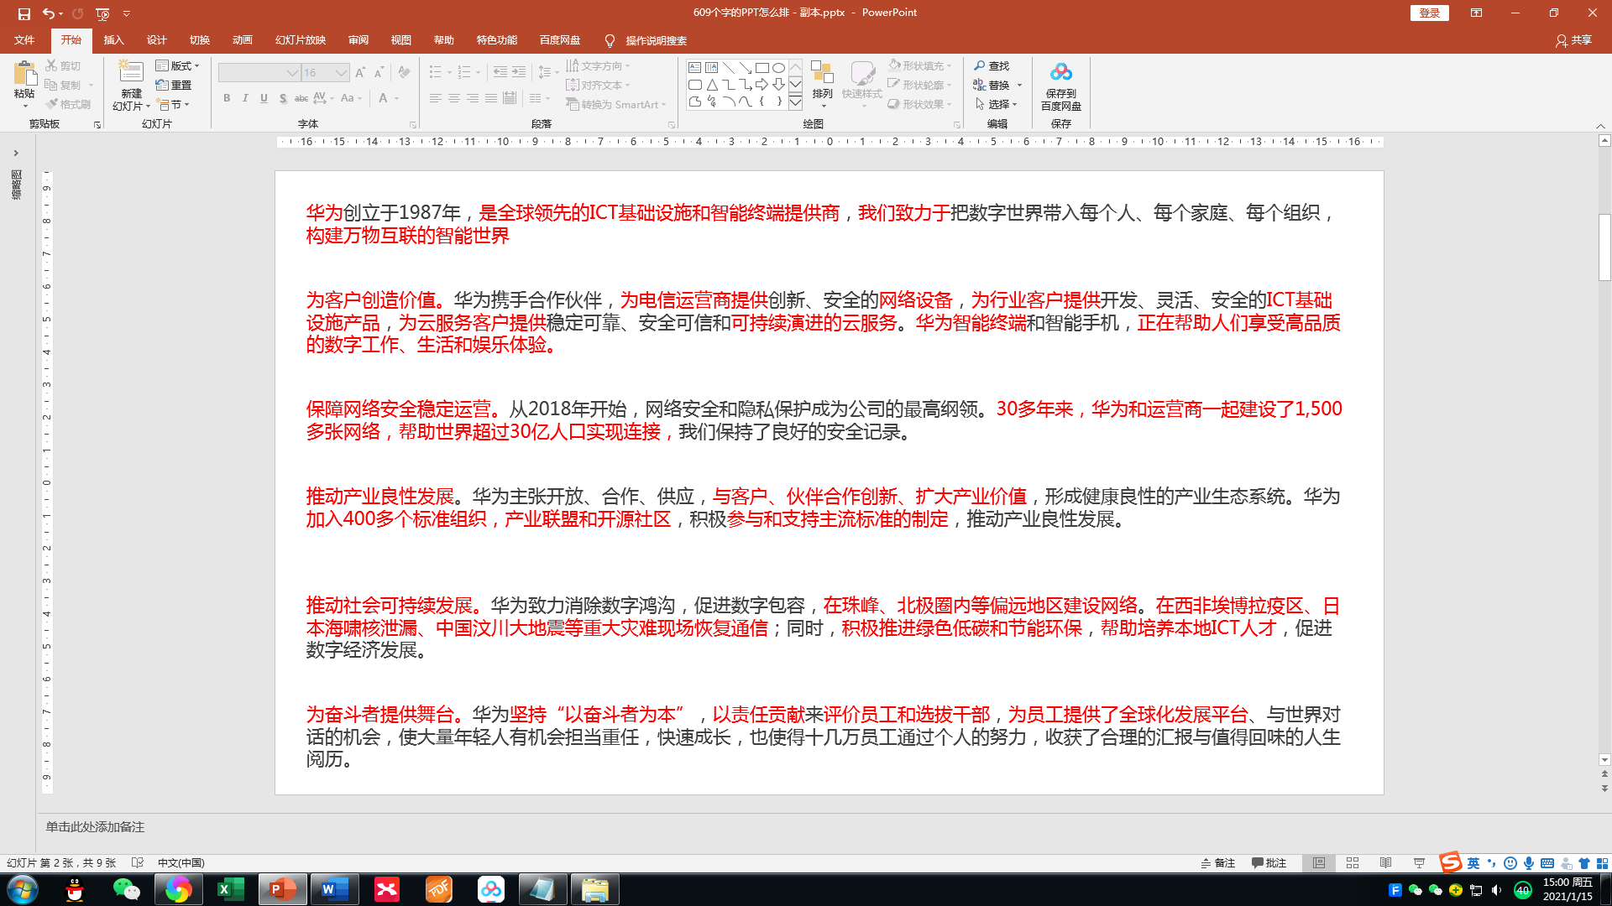The width and height of the screenshot is (1612, 906).
Task: Toggle Italic formatting
Action: [x=245, y=98]
